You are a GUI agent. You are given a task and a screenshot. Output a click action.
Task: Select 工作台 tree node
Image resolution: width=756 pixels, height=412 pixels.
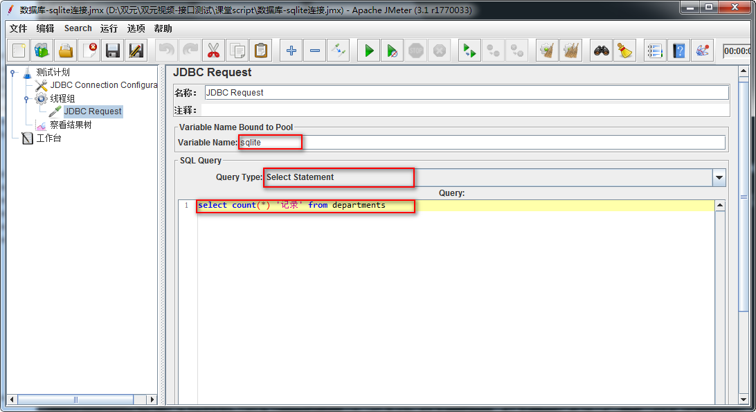coord(48,138)
